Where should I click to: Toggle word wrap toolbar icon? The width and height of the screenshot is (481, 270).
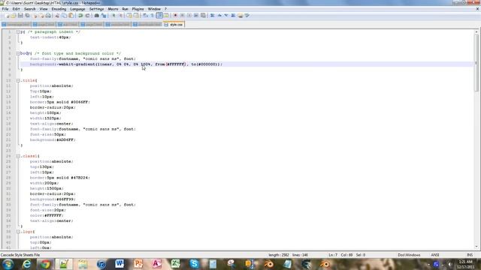(145, 15)
